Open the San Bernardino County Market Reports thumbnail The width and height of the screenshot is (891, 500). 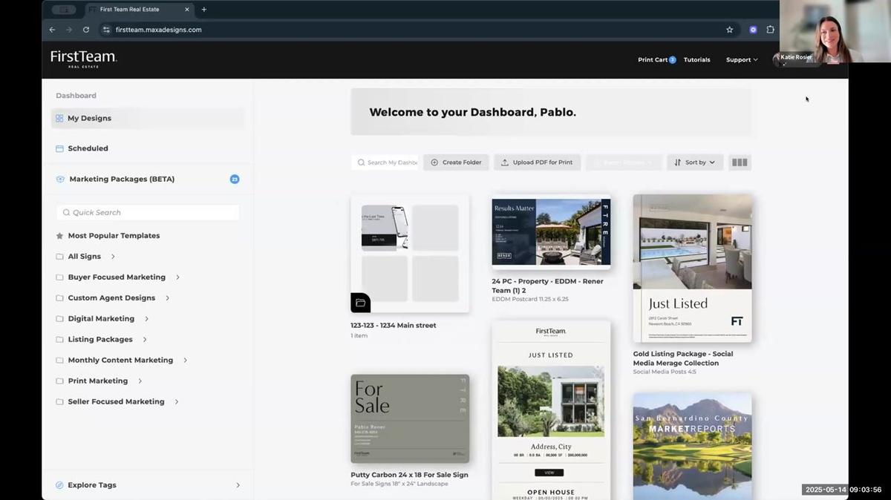coord(692,447)
